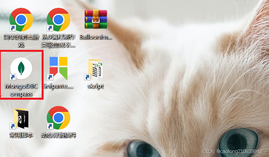Select the 简单的射击游戏 Chrome shortcut icon

pyautogui.click(x=21, y=20)
